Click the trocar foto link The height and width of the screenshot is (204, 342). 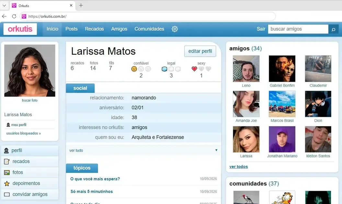coord(30,100)
